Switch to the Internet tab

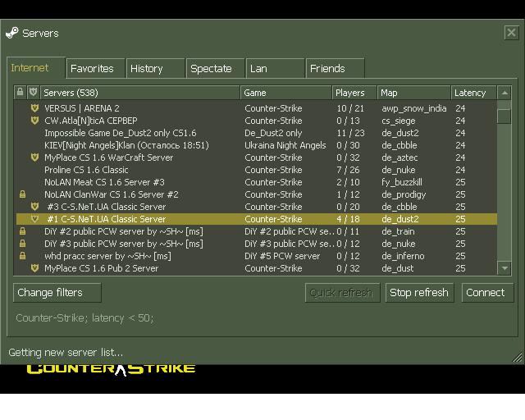[36, 68]
